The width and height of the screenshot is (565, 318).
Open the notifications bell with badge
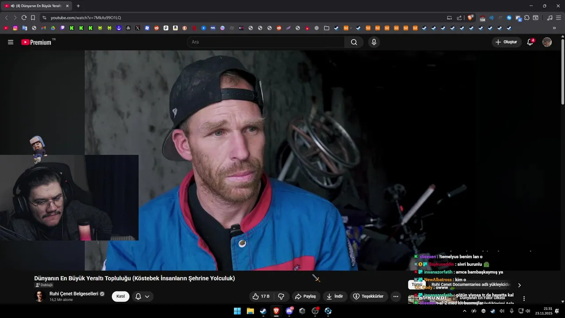(x=531, y=42)
